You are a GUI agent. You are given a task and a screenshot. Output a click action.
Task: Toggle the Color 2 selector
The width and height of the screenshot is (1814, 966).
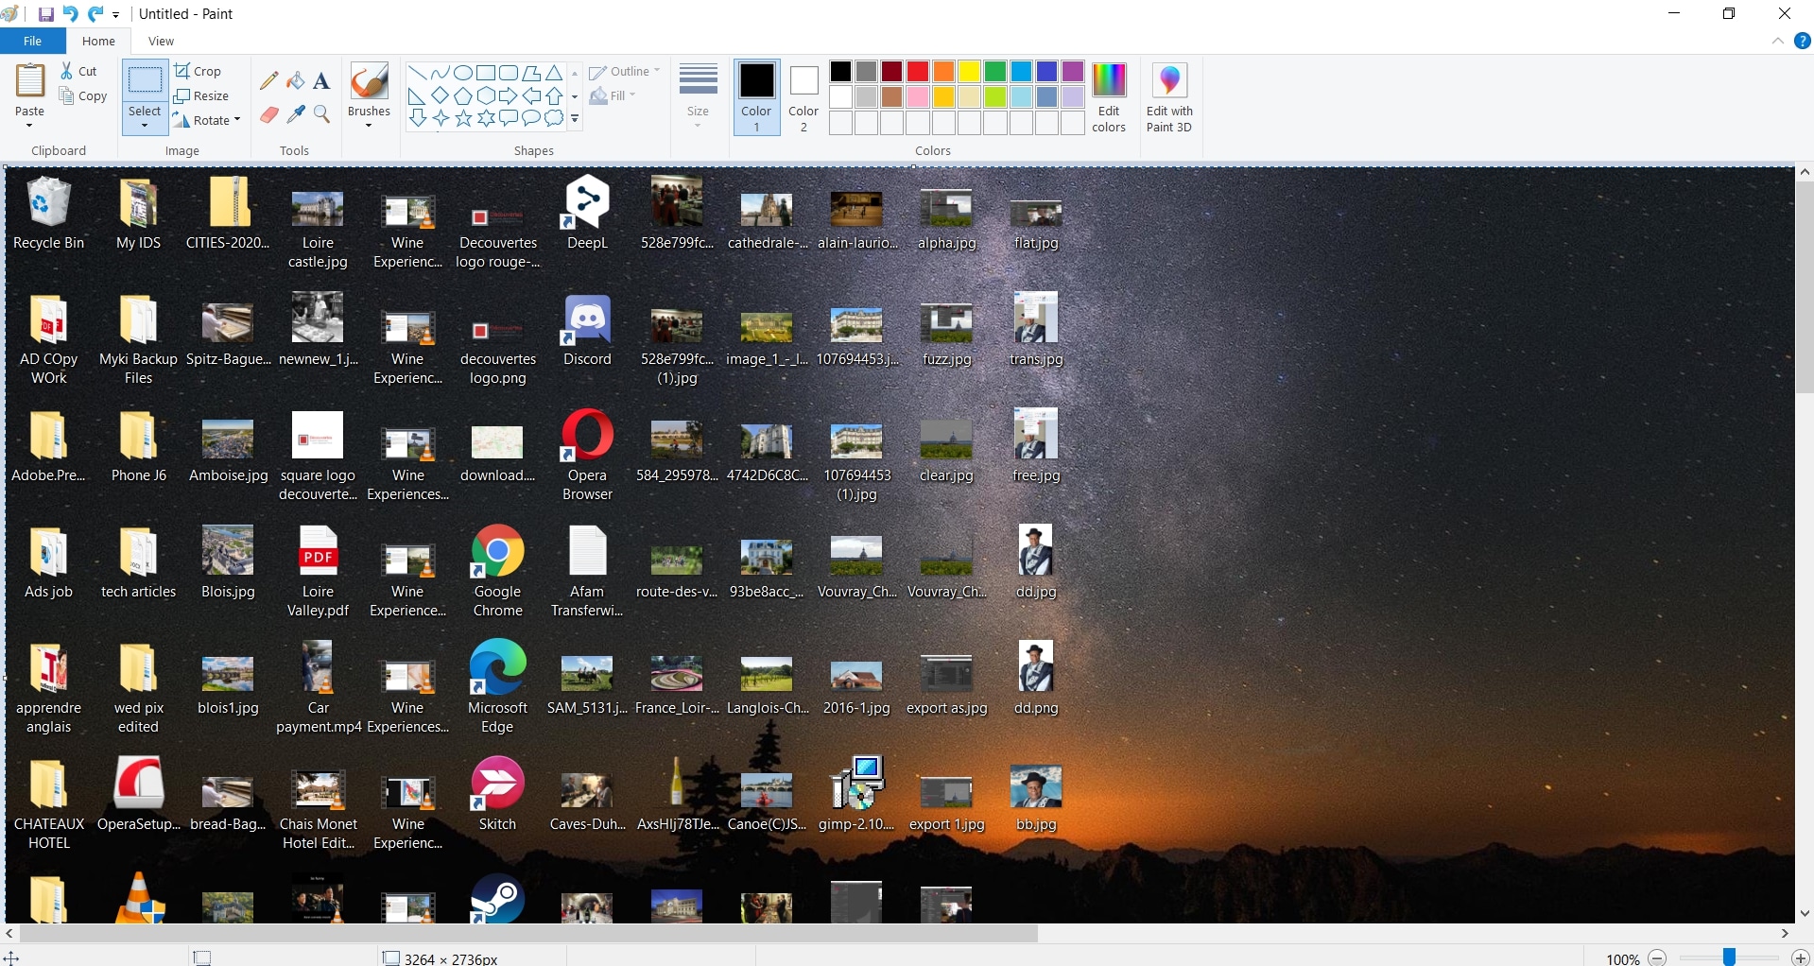click(803, 98)
